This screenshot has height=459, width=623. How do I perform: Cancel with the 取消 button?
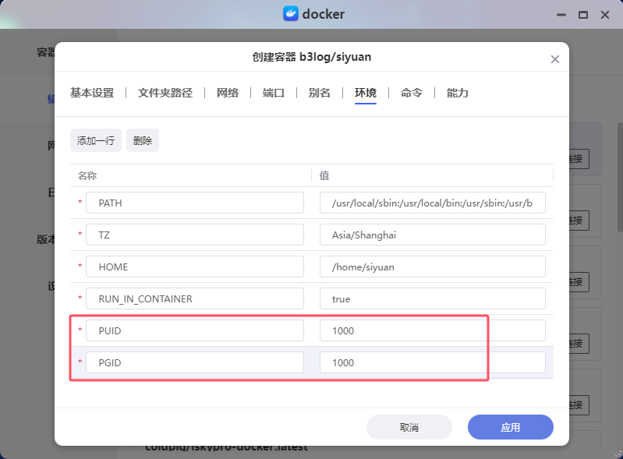[x=409, y=427]
